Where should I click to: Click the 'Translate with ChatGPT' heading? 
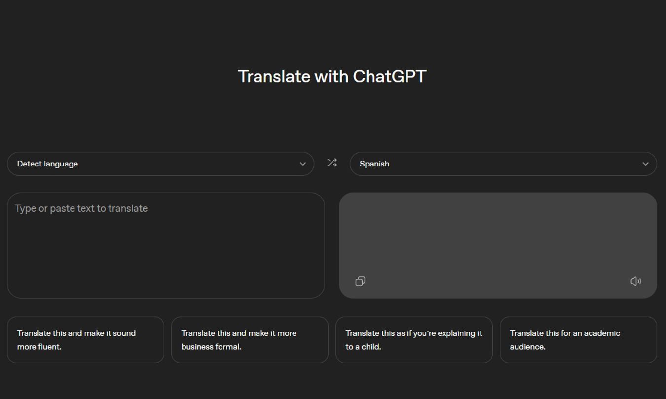pos(333,76)
